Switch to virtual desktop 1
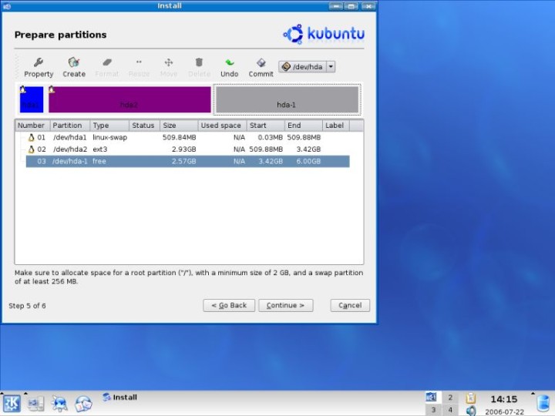This screenshot has height=416, width=555. pos(432,397)
